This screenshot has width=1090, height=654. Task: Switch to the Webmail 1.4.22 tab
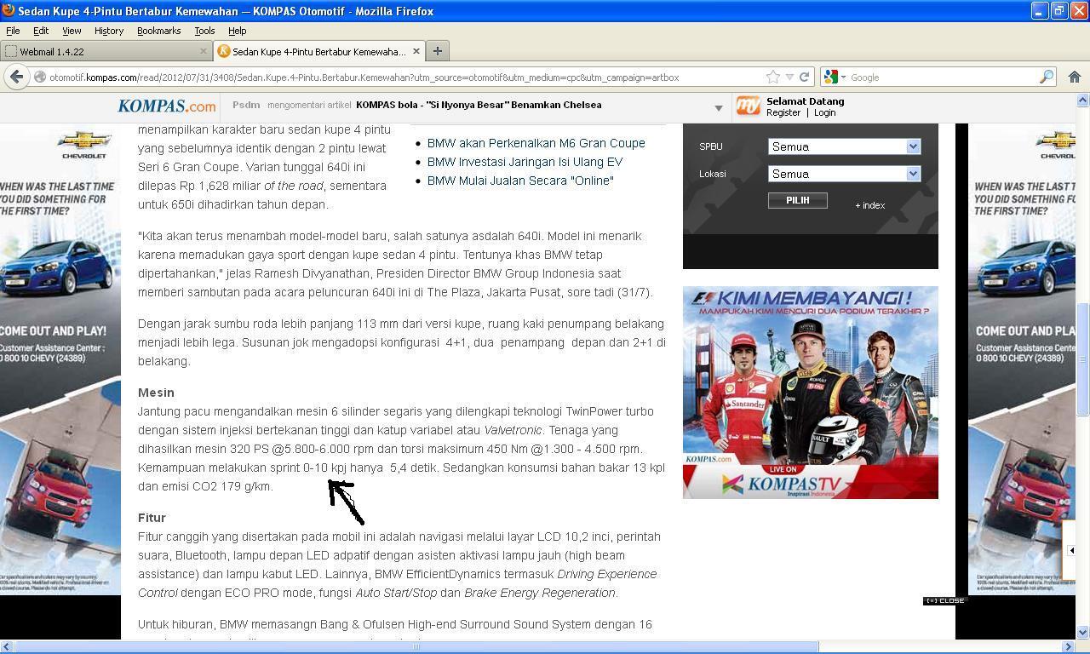point(106,51)
